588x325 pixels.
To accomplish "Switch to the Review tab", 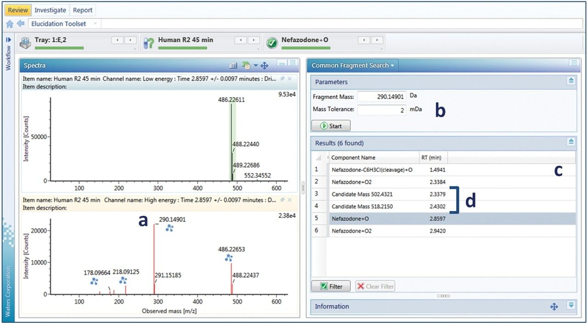I will (x=18, y=10).
